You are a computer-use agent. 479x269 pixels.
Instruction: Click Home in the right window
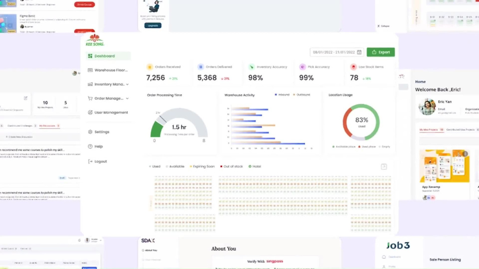pyautogui.click(x=421, y=82)
